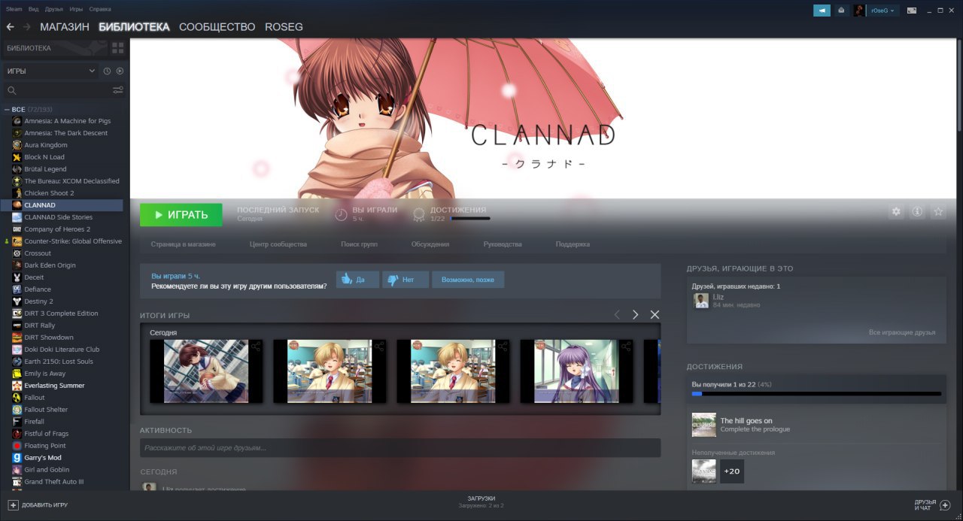Open the Друзья menu

54,9
